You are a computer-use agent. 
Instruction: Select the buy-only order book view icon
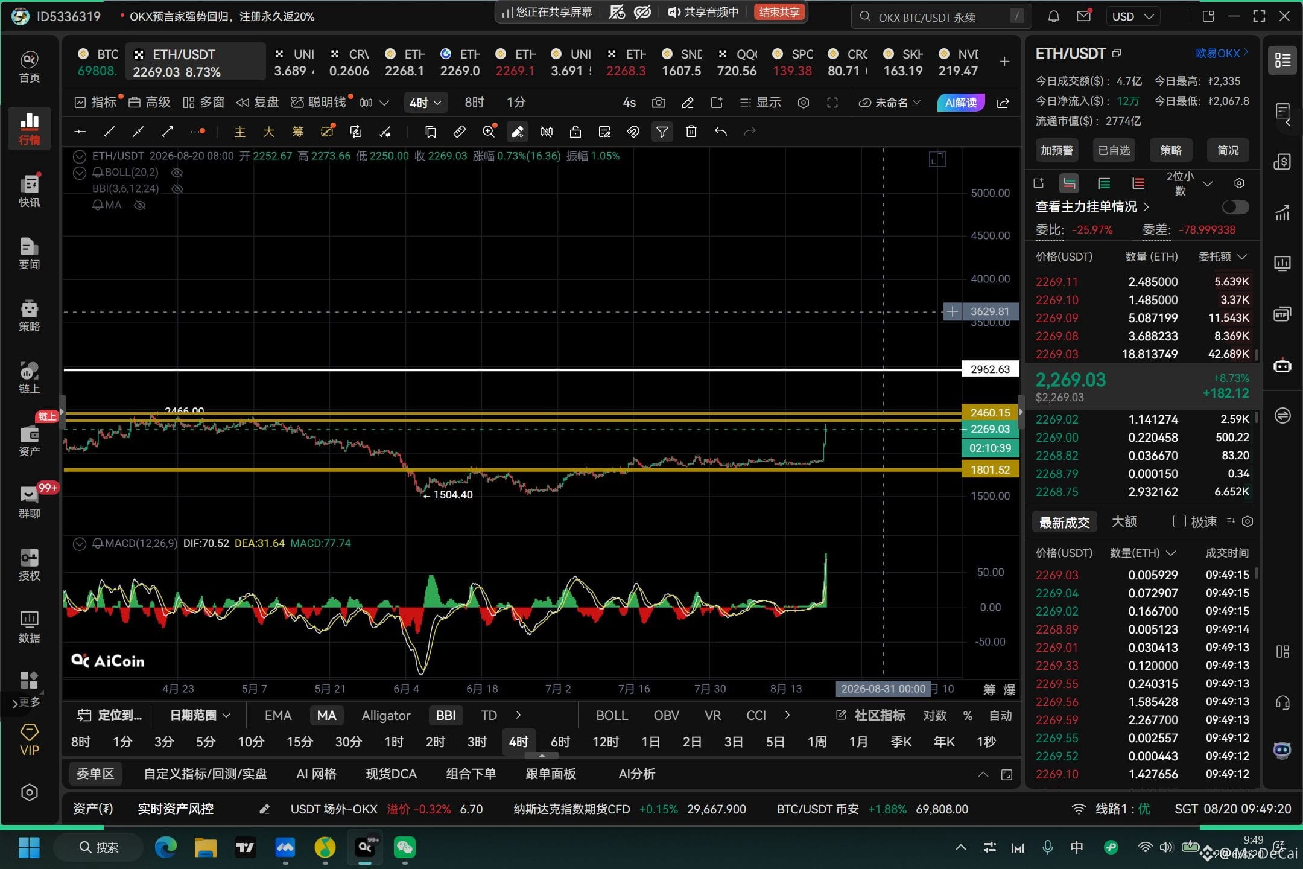point(1103,183)
